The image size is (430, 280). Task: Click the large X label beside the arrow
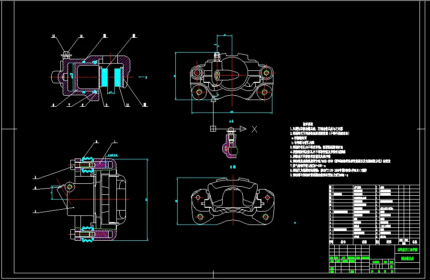tap(254, 129)
